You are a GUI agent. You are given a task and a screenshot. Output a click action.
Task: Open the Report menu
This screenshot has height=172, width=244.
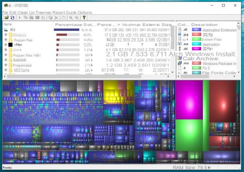tap(58, 13)
